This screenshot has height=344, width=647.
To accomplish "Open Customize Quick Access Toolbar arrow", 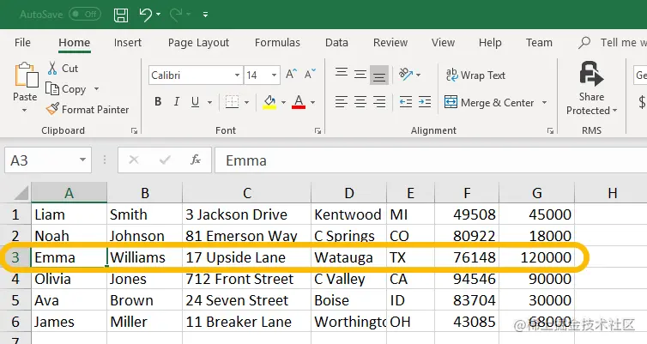I will [x=205, y=15].
